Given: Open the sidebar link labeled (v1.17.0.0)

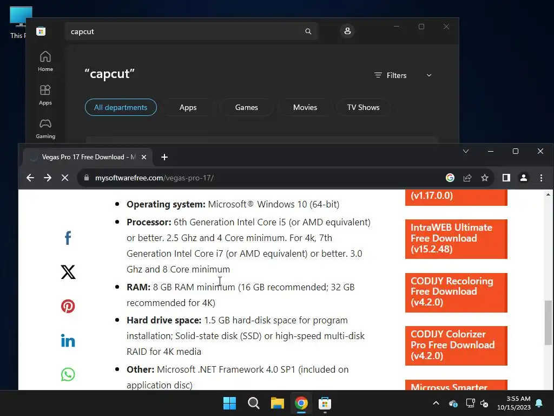Looking at the screenshot, I should point(456,197).
